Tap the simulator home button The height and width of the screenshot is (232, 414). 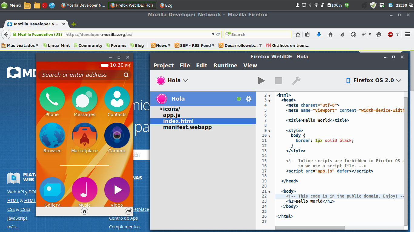85,211
